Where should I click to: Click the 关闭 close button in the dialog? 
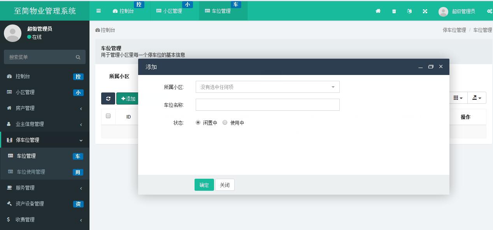coord(225,185)
